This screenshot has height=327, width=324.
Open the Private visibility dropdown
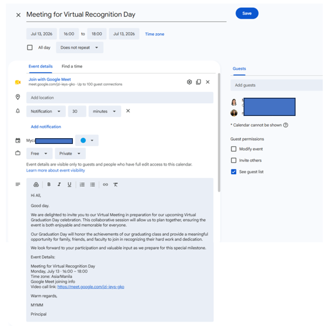click(x=70, y=153)
